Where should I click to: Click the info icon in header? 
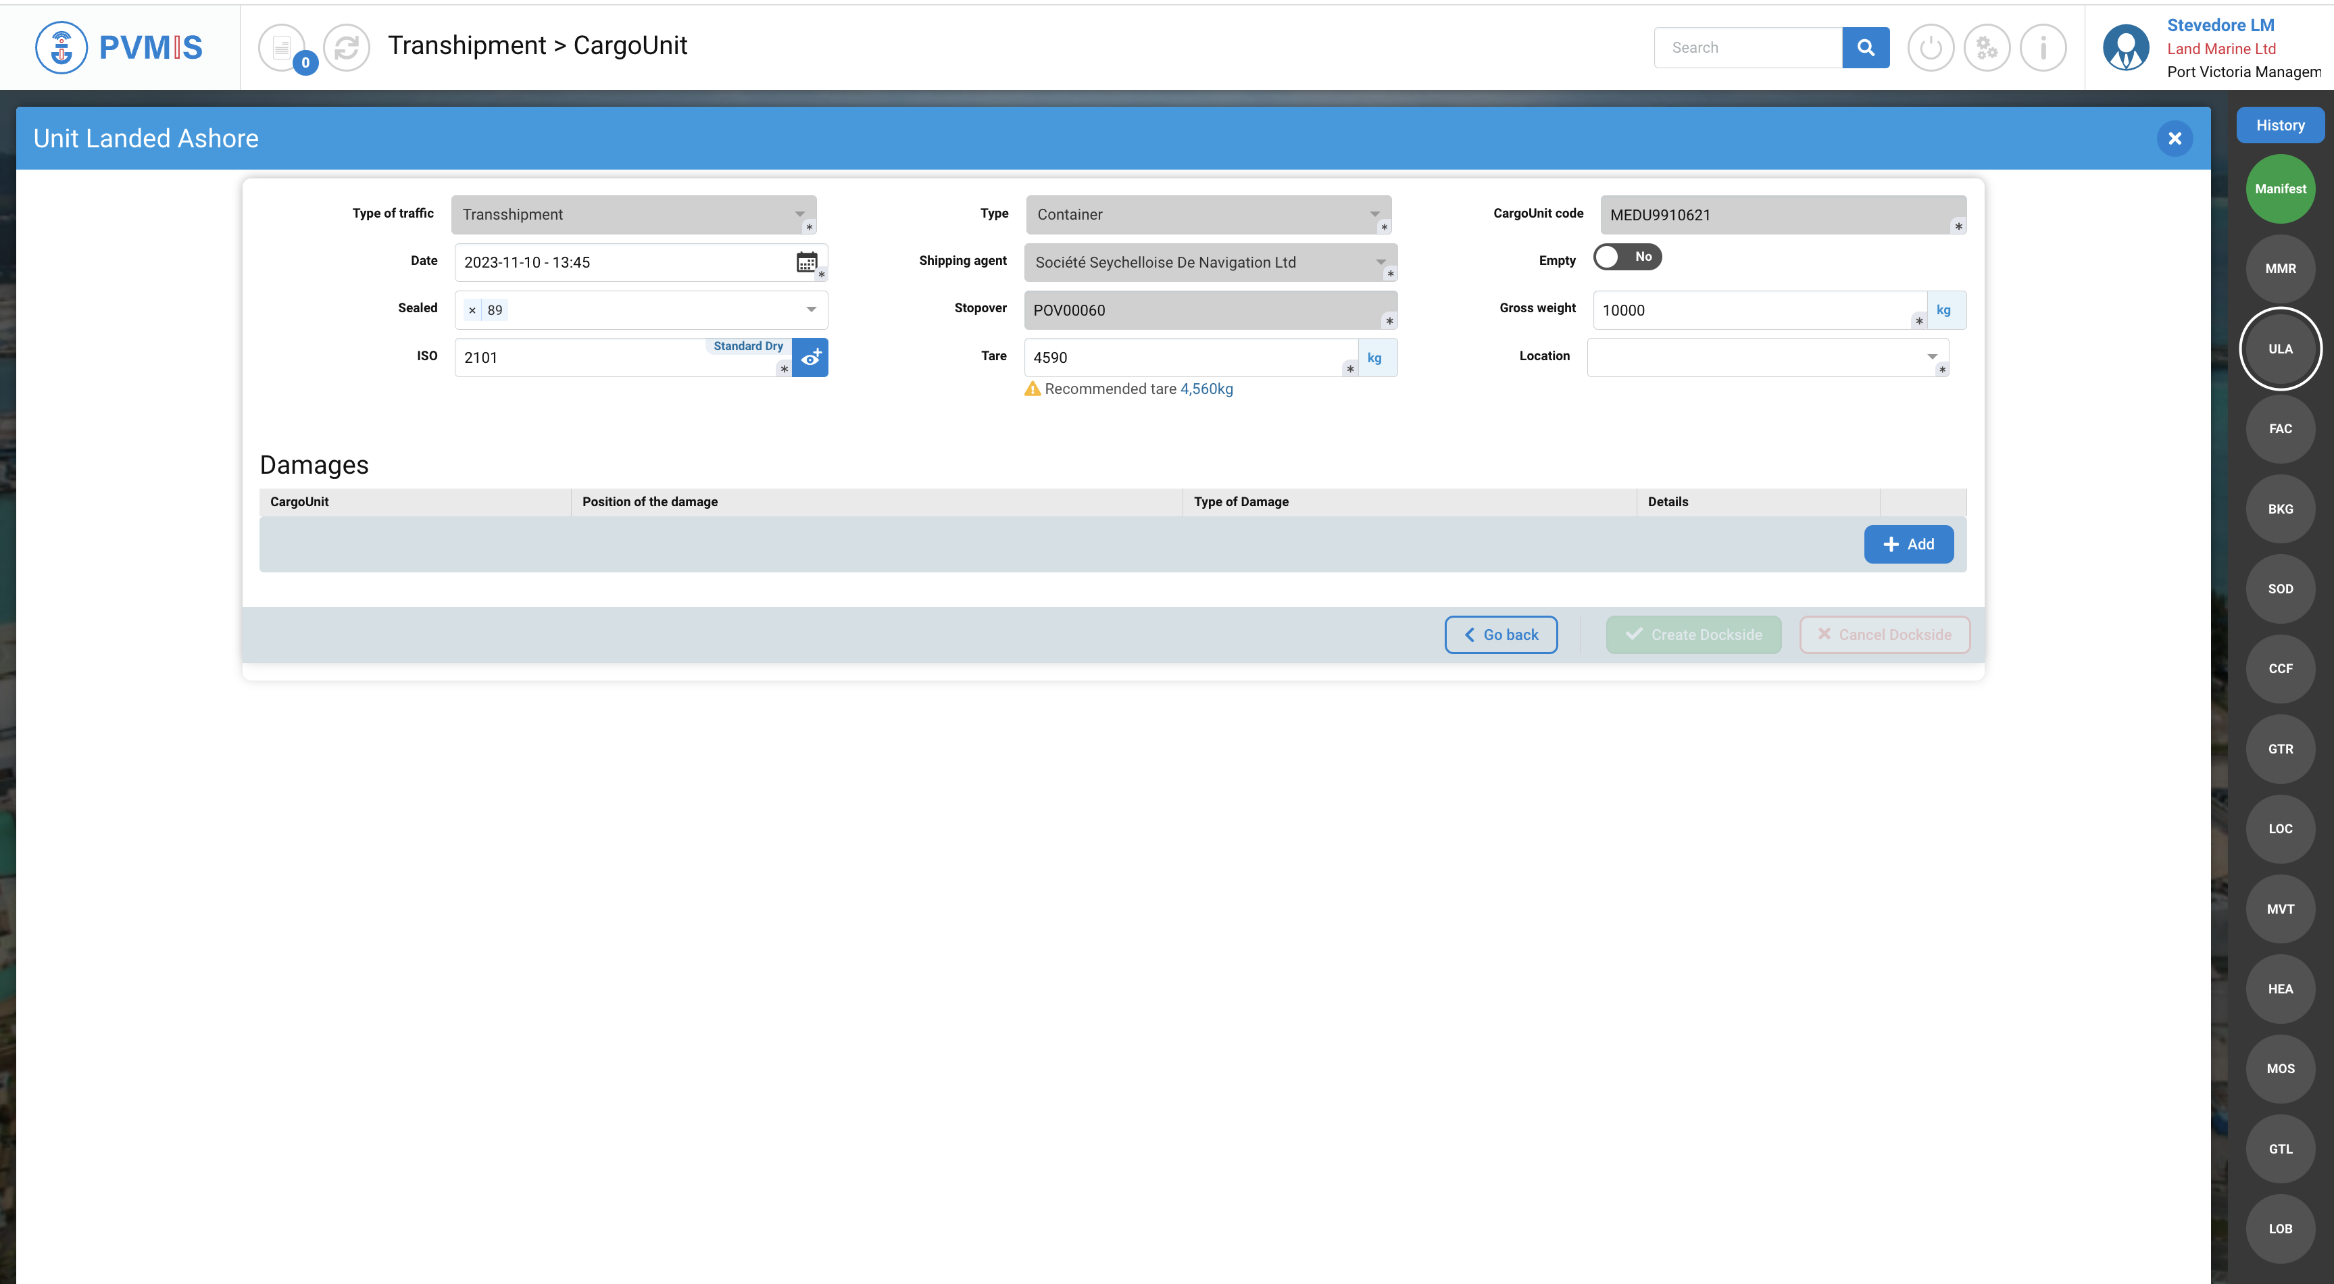coord(2042,47)
